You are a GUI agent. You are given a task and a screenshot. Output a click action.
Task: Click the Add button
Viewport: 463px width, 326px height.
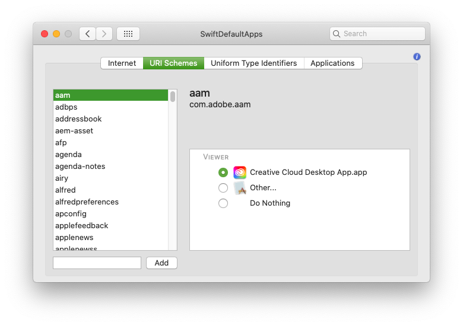coord(161,263)
